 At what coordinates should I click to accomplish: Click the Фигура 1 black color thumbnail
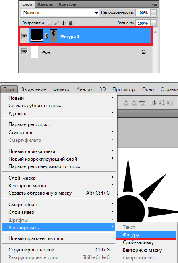pyautogui.click(x=37, y=35)
